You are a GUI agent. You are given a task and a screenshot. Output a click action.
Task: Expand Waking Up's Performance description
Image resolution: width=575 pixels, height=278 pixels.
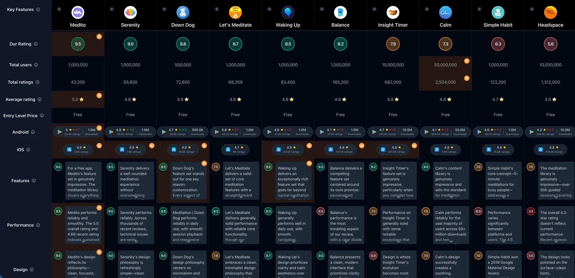pyautogui.click(x=294, y=242)
